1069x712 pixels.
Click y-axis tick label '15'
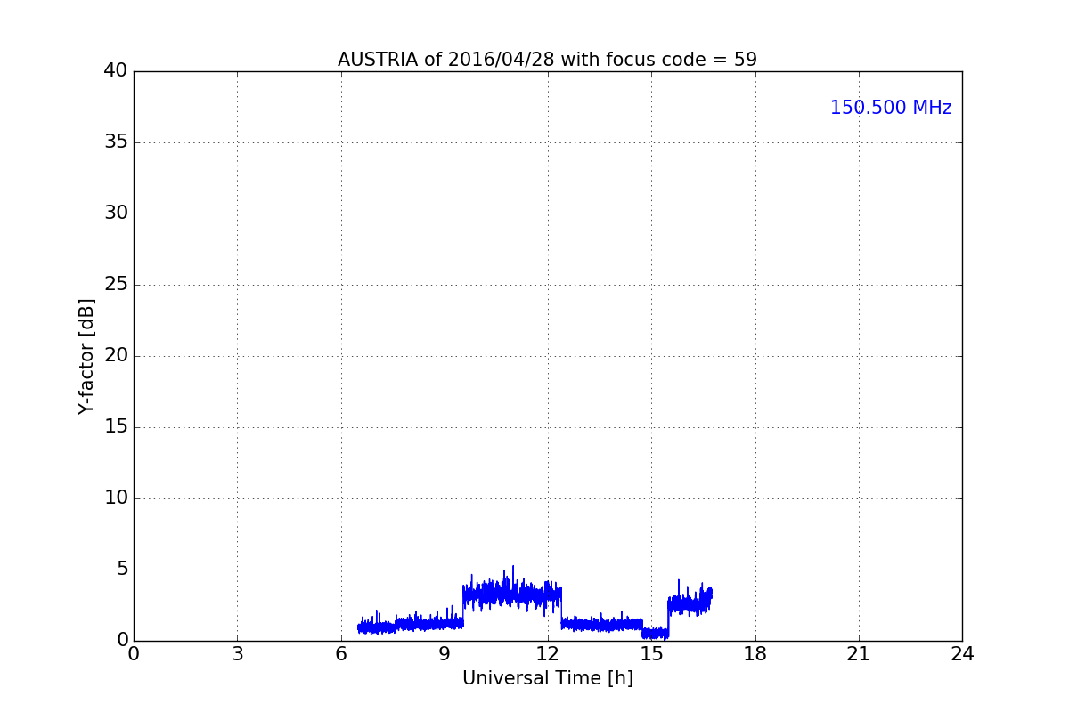pos(116,427)
